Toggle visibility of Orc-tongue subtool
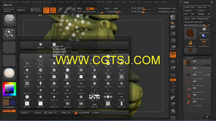 (x=208, y=75)
